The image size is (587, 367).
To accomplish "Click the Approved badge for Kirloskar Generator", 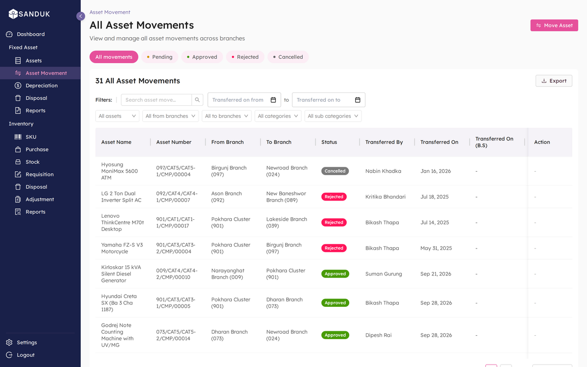I will [335, 274].
